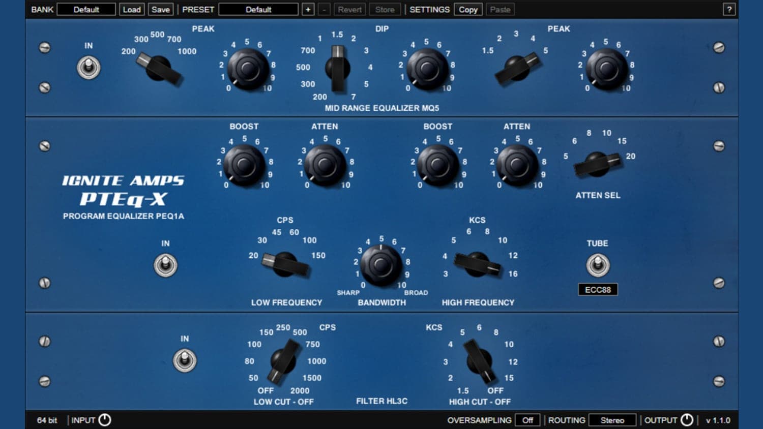Click the DIP frequency selector knob

click(337, 68)
